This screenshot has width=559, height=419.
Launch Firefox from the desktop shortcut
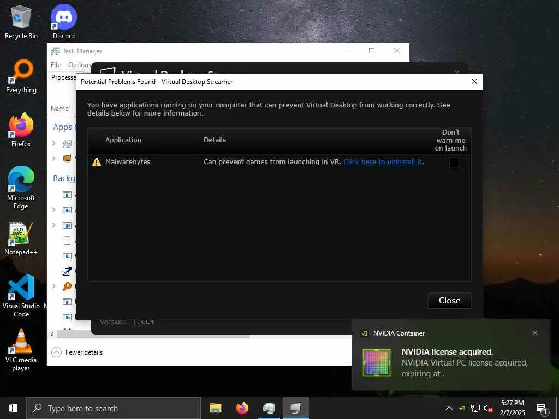(21, 130)
